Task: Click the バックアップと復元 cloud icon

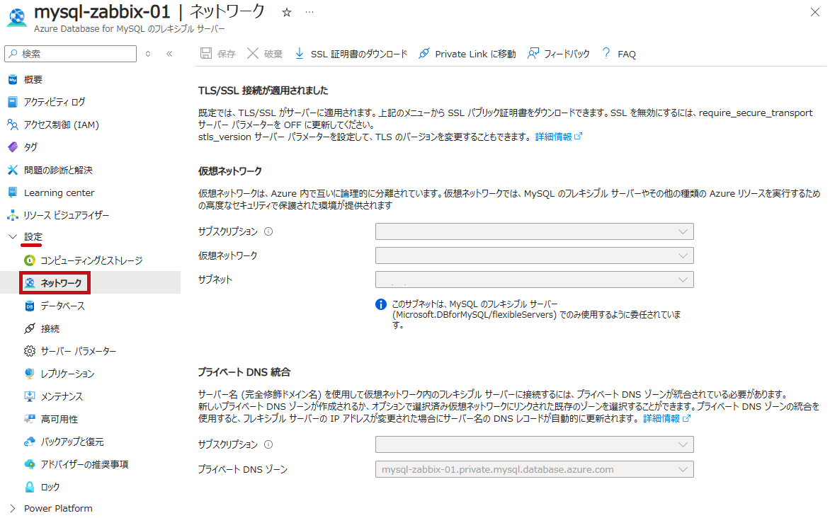Action: 30,442
